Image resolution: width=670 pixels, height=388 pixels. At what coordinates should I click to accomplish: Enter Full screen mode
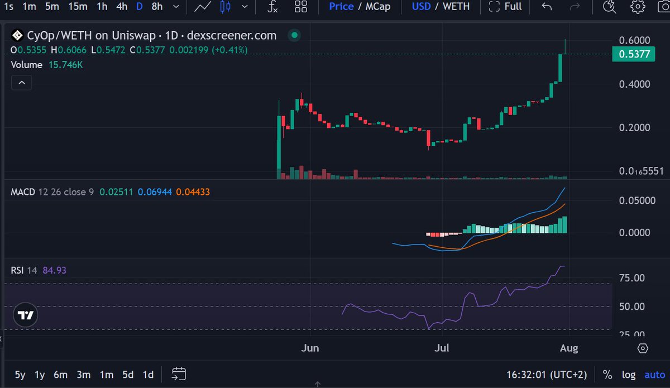[505, 7]
